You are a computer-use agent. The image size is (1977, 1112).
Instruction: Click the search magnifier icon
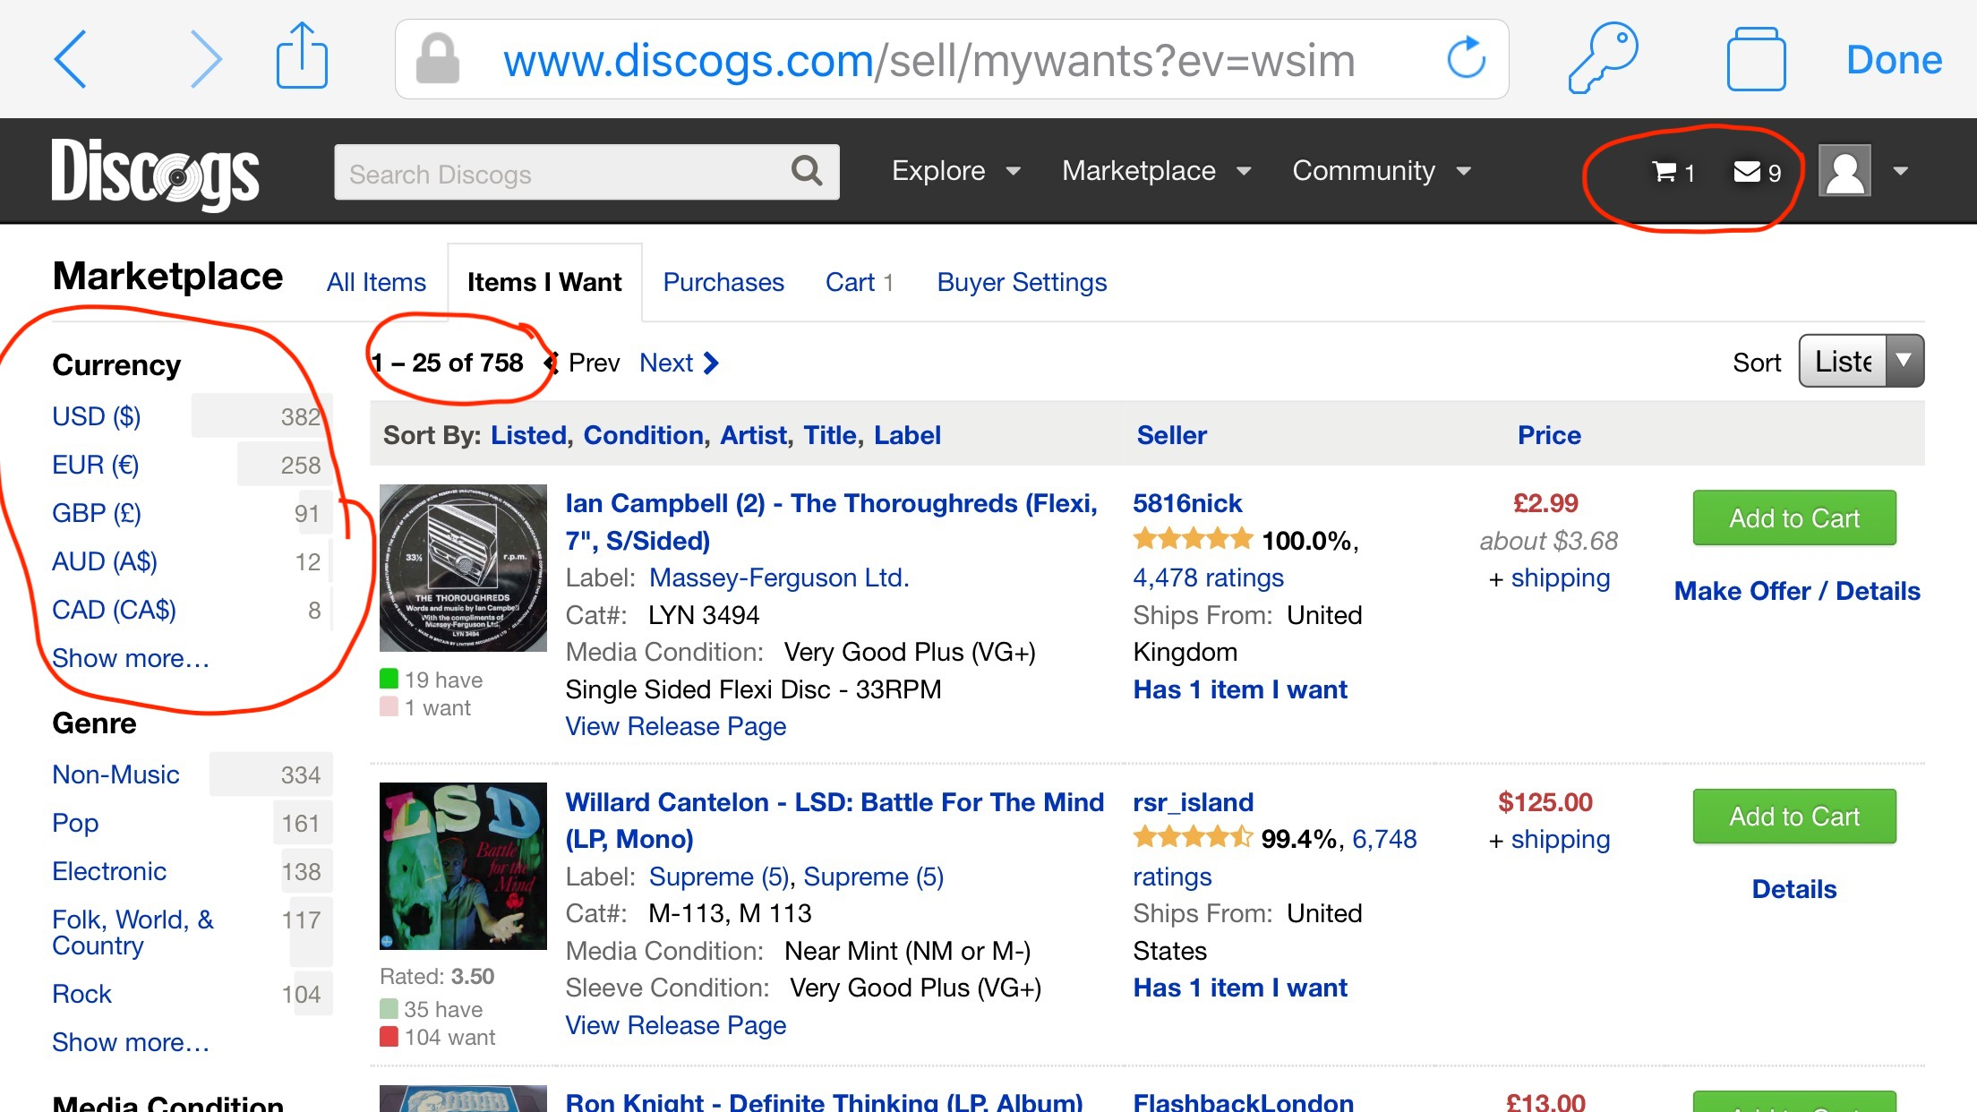click(x=807, y=171)
